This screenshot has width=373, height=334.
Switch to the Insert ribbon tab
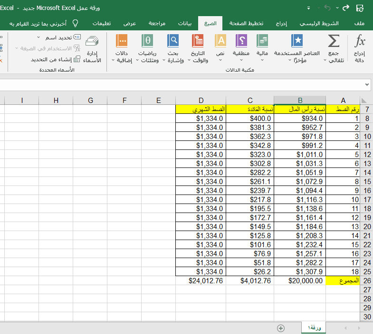pyautogui.click(x=281, y=23)
